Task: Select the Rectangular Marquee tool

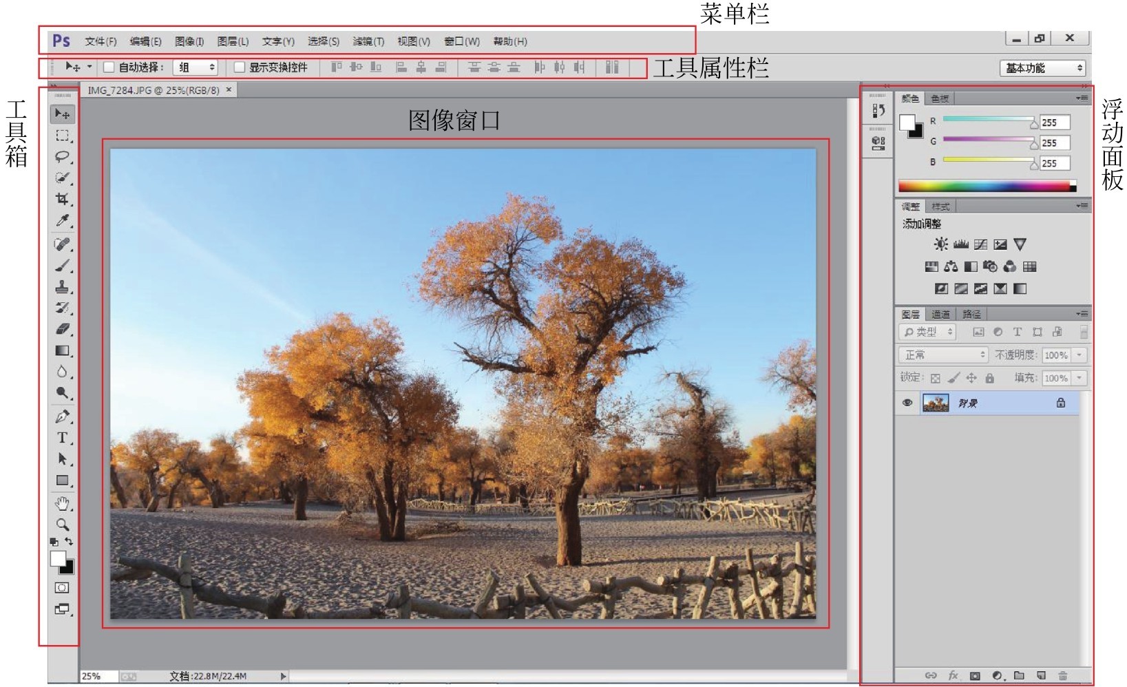Action: pos(63,136)
